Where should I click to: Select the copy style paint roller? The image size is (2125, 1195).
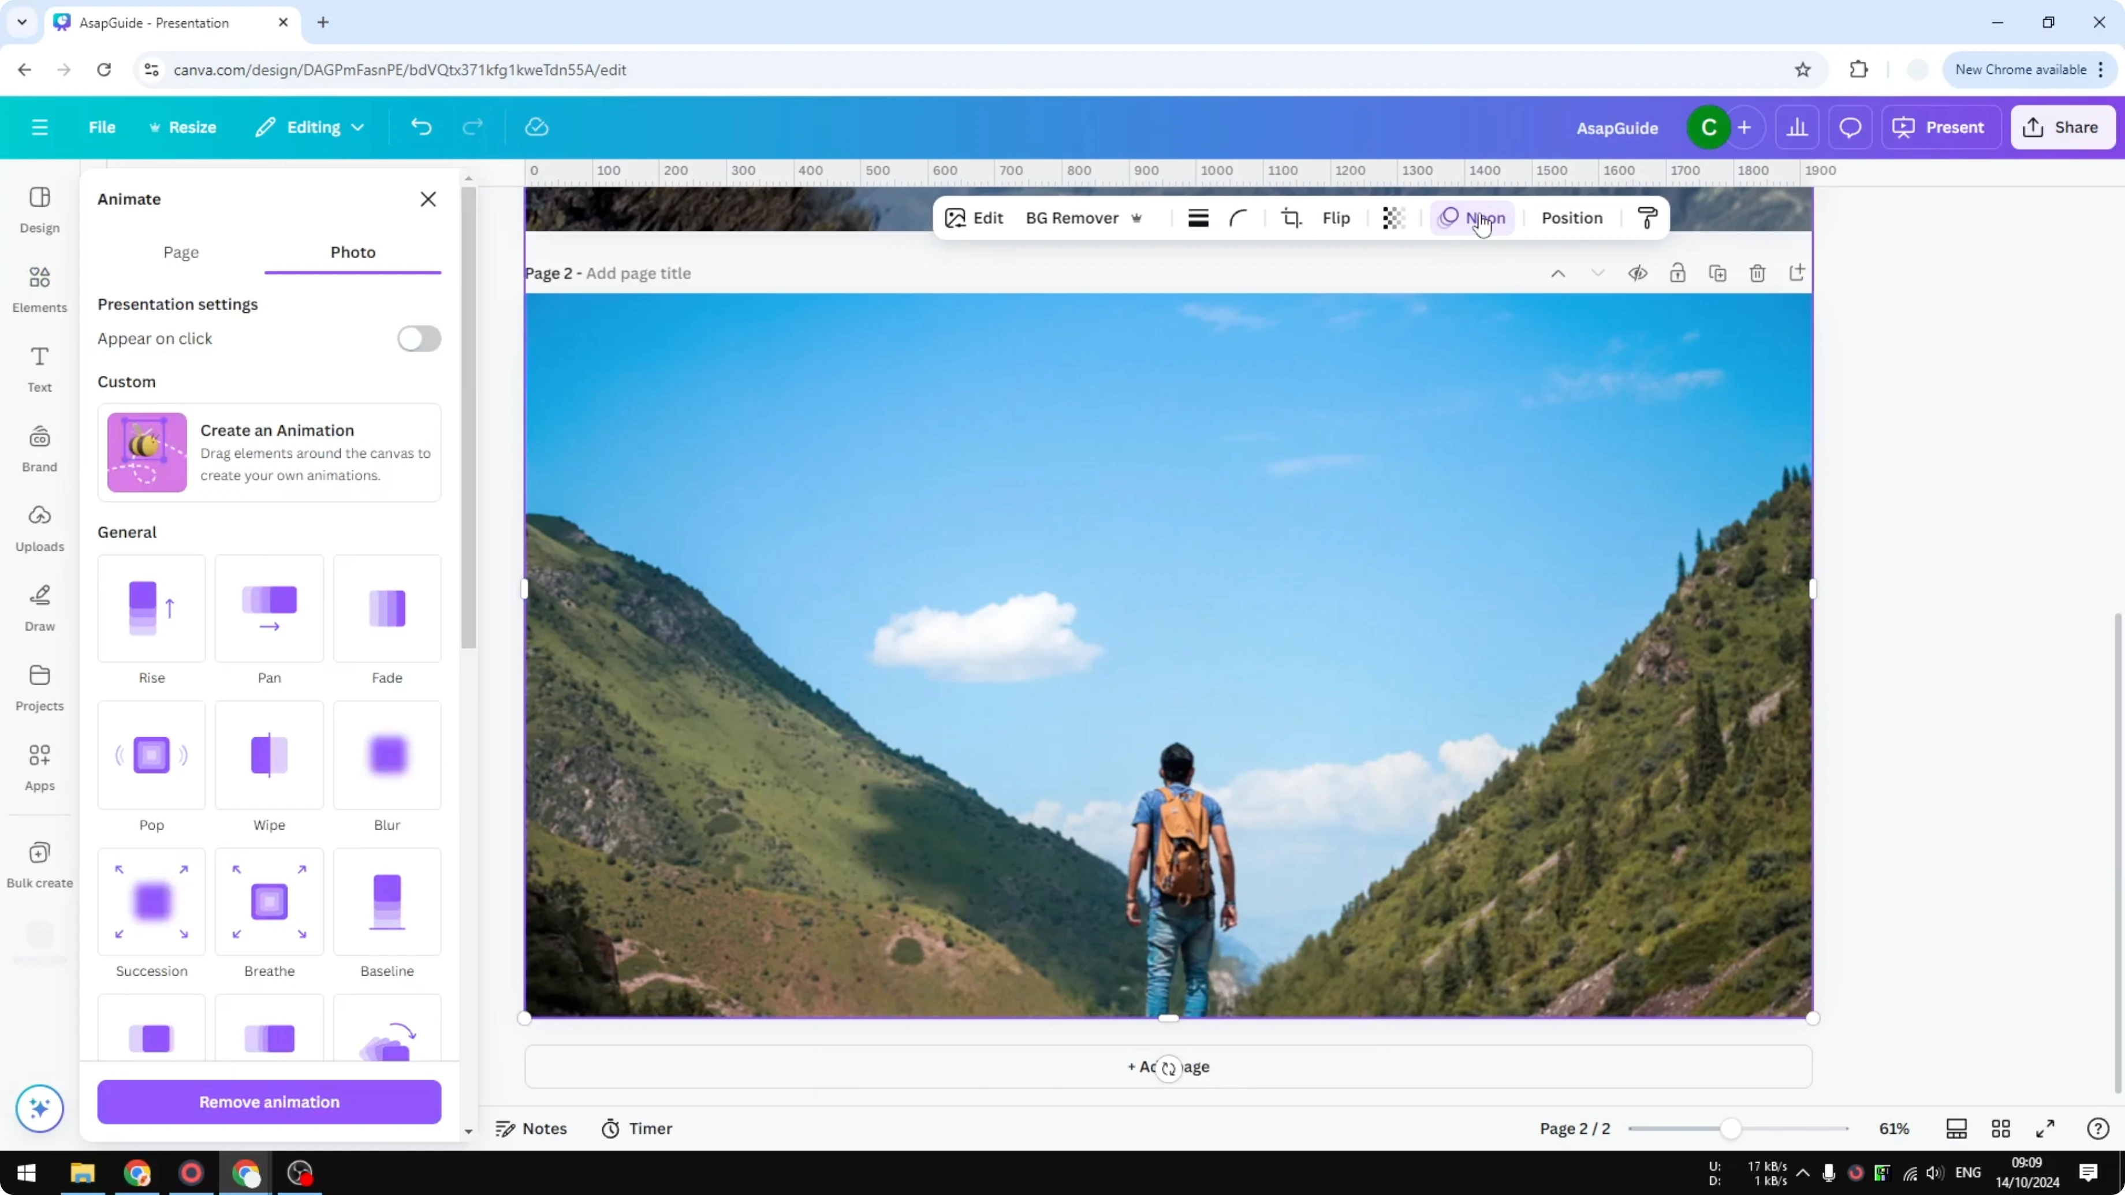[x=1646, y=218]
